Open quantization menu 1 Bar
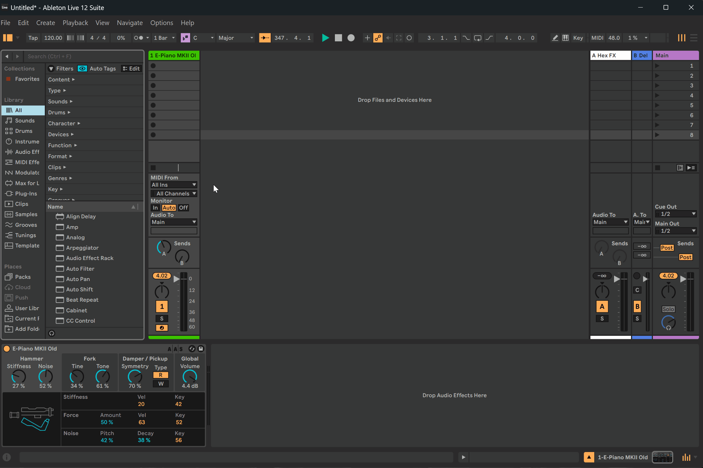Viewport: 703px width, 468px height. pos(164,38)
